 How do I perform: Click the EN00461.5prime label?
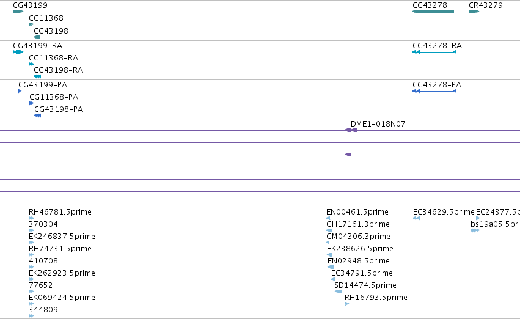357,212
